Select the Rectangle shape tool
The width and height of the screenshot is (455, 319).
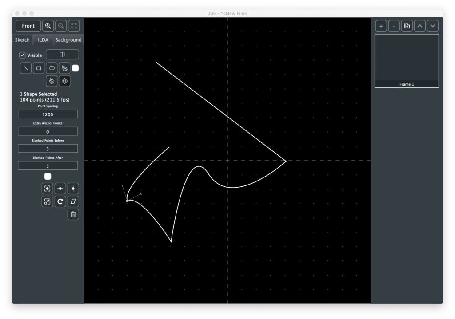coord(39,68)
